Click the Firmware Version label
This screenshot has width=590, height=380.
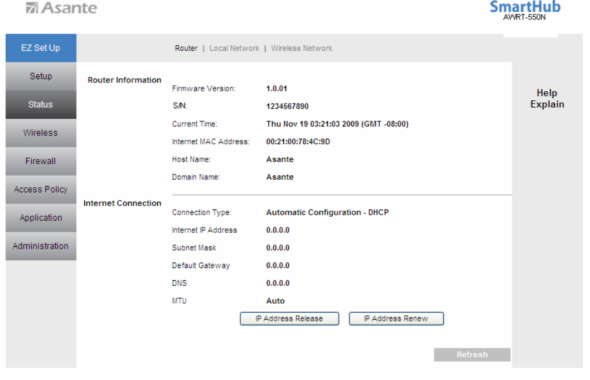click(204, 89)
